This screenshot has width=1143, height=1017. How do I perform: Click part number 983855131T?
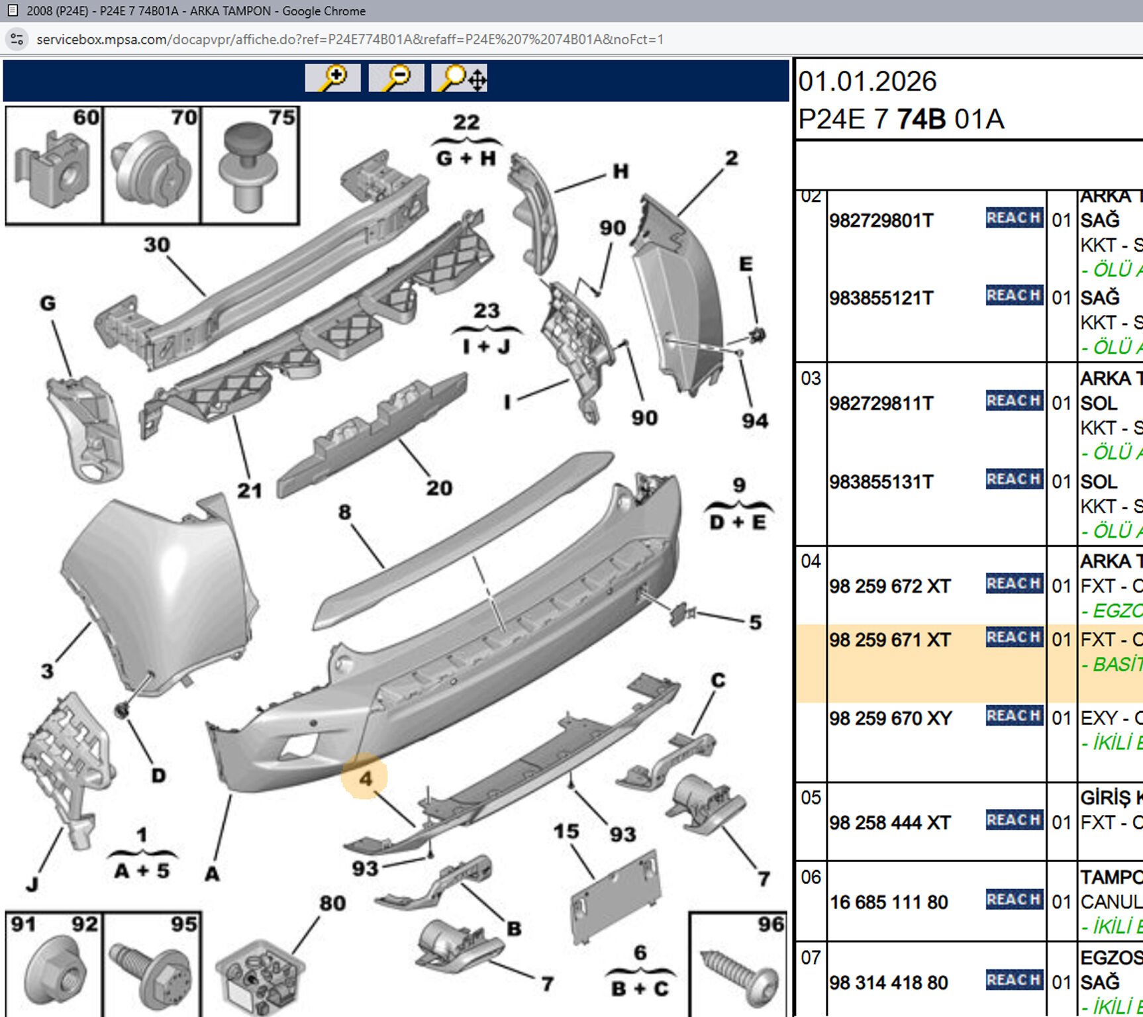881,482
